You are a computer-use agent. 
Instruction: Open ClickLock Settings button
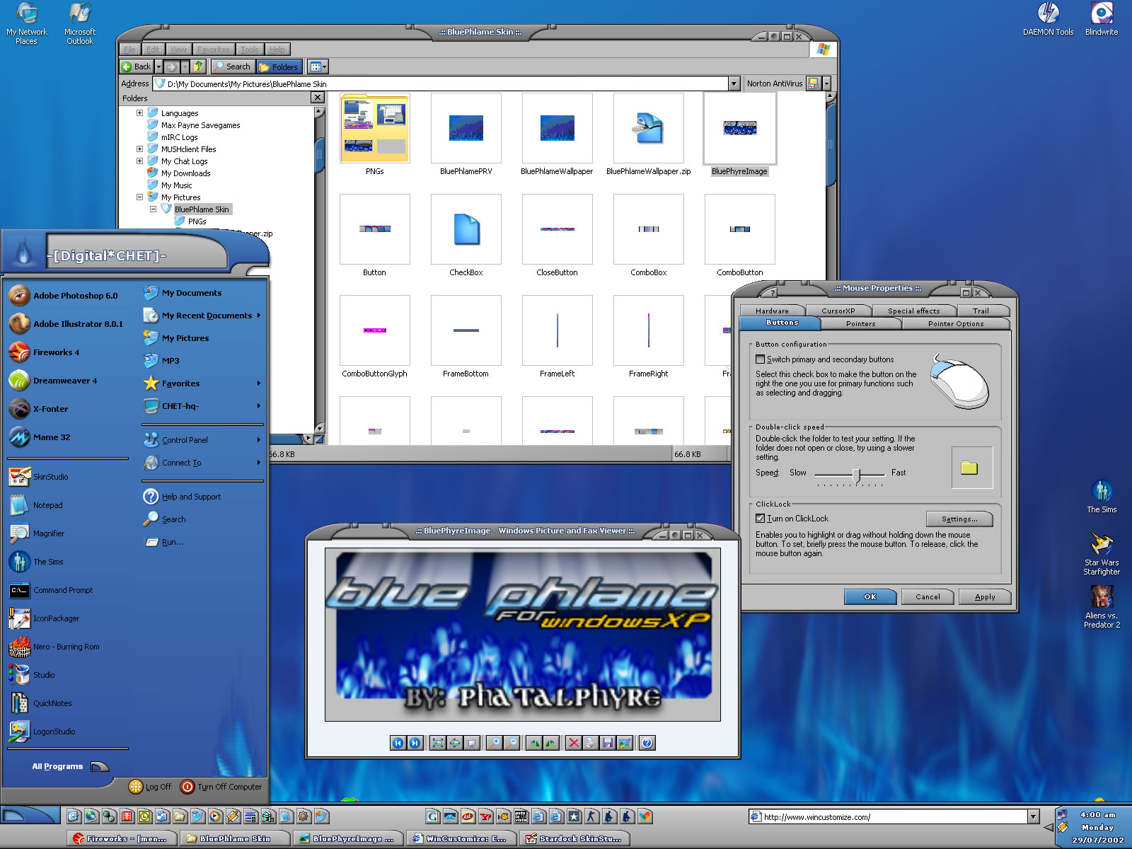click(959, 519)
